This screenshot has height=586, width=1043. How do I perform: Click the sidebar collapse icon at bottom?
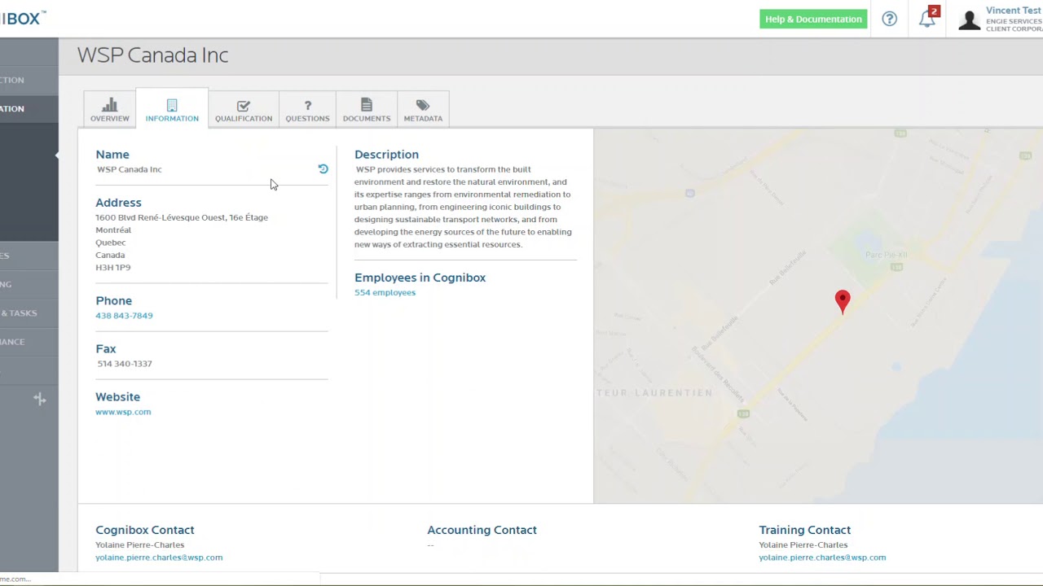point(39,399)
